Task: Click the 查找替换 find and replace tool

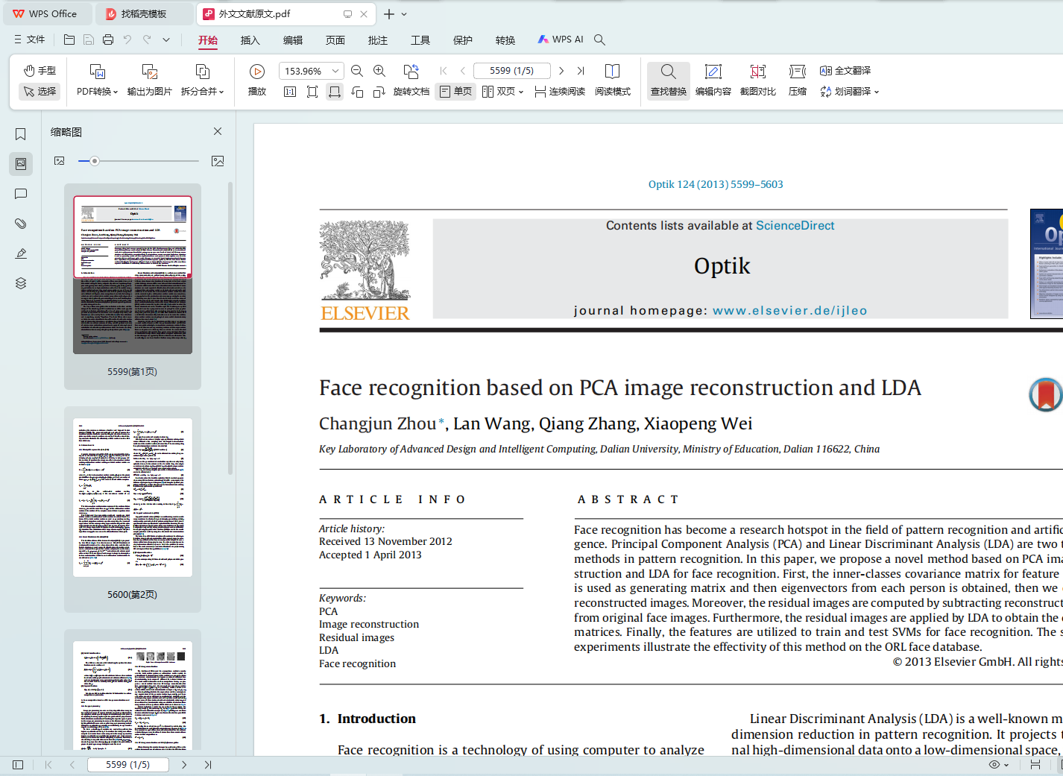Action: coord(668,80)
